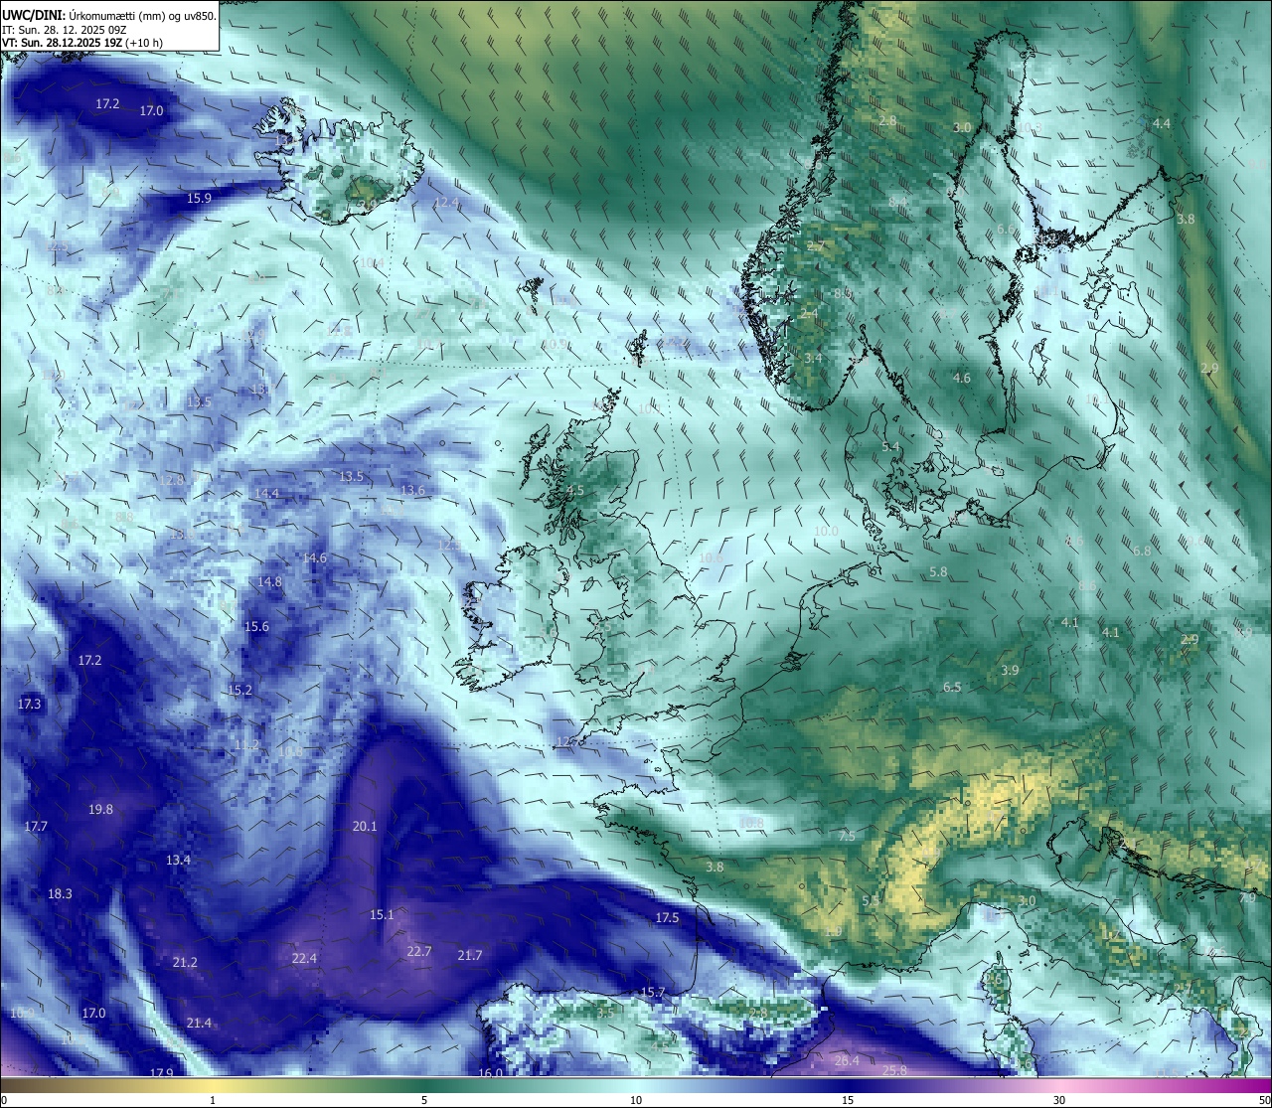The width and height of the screenshot is (1272, 1108).
Task: Click the 15.9 value west of Iceland
Action: (x=200, y=199)
